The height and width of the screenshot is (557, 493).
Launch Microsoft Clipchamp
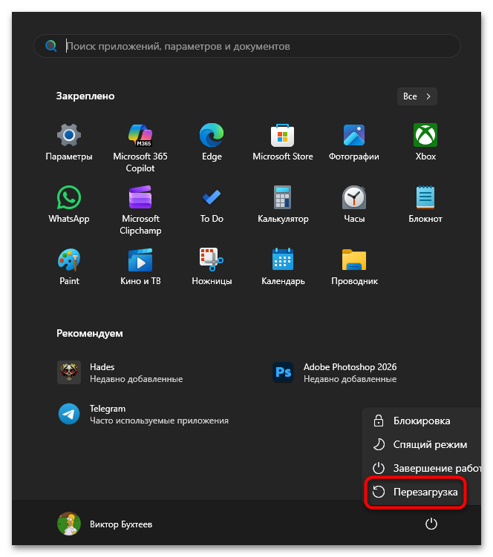point(140,210)
